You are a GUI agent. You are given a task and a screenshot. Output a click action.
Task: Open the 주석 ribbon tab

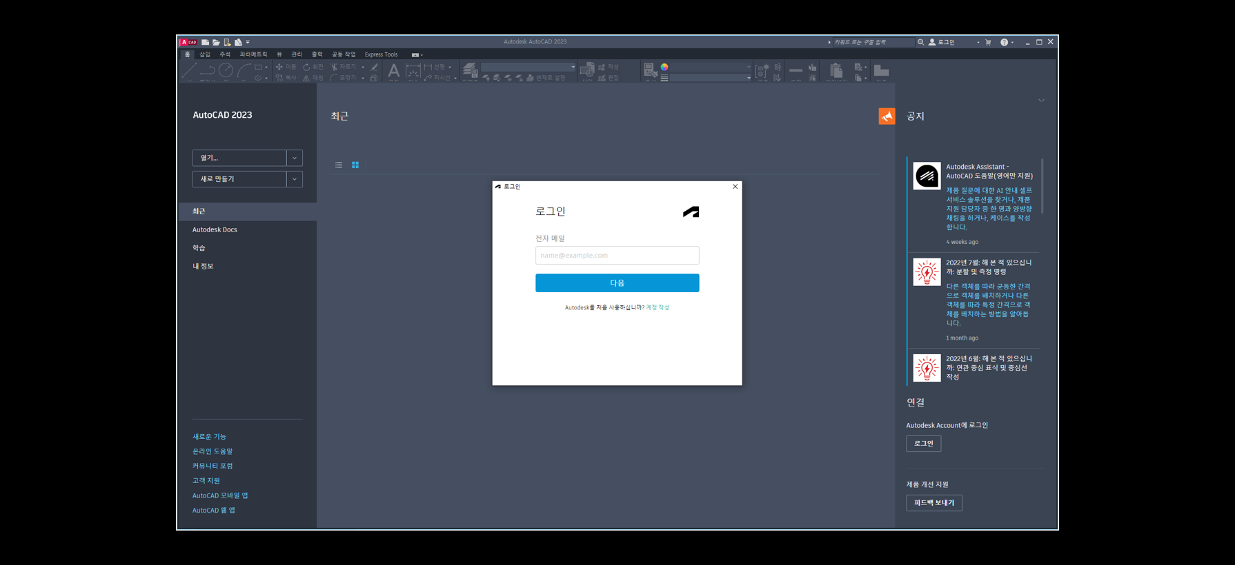click(225, 54)
